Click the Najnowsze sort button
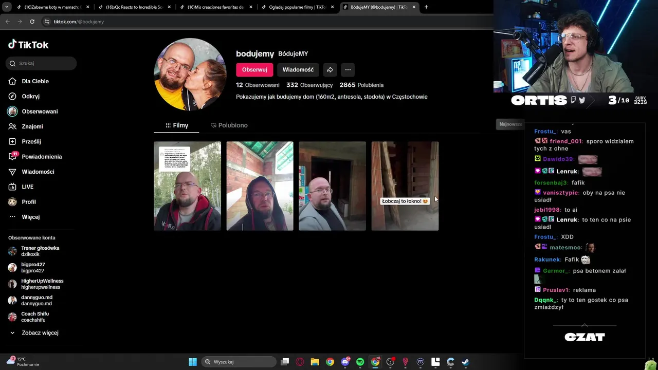Screen dimensions: 658x370 [510, 124]
